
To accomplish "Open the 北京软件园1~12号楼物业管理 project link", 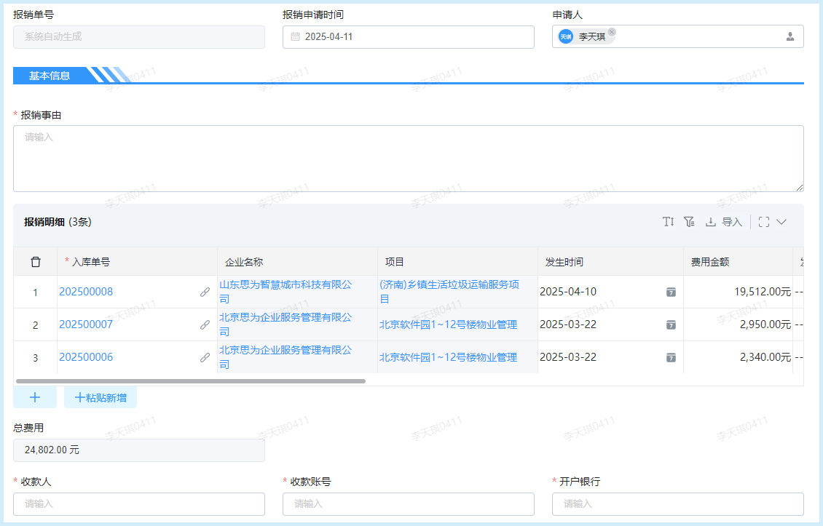I will [x=447, y=324].
